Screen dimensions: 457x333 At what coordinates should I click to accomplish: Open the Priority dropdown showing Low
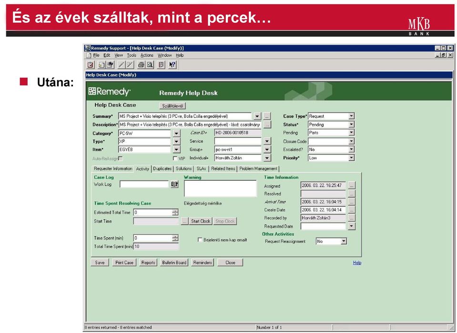352,158
